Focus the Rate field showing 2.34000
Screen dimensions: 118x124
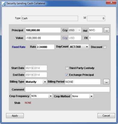coord(45,47)
